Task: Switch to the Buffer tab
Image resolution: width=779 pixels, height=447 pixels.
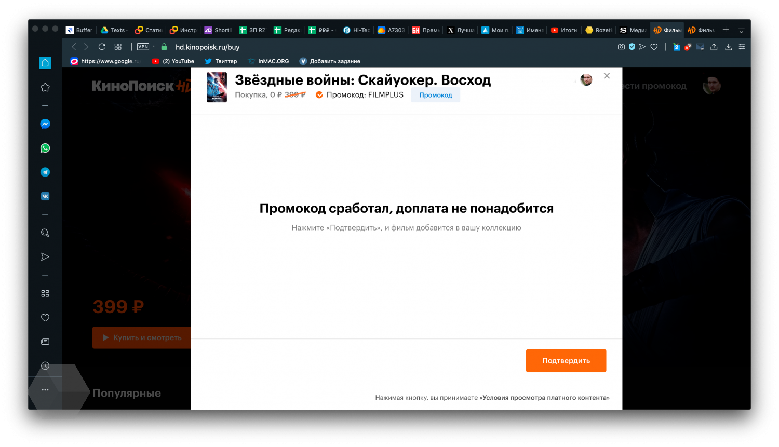Action: pos(79,30)
